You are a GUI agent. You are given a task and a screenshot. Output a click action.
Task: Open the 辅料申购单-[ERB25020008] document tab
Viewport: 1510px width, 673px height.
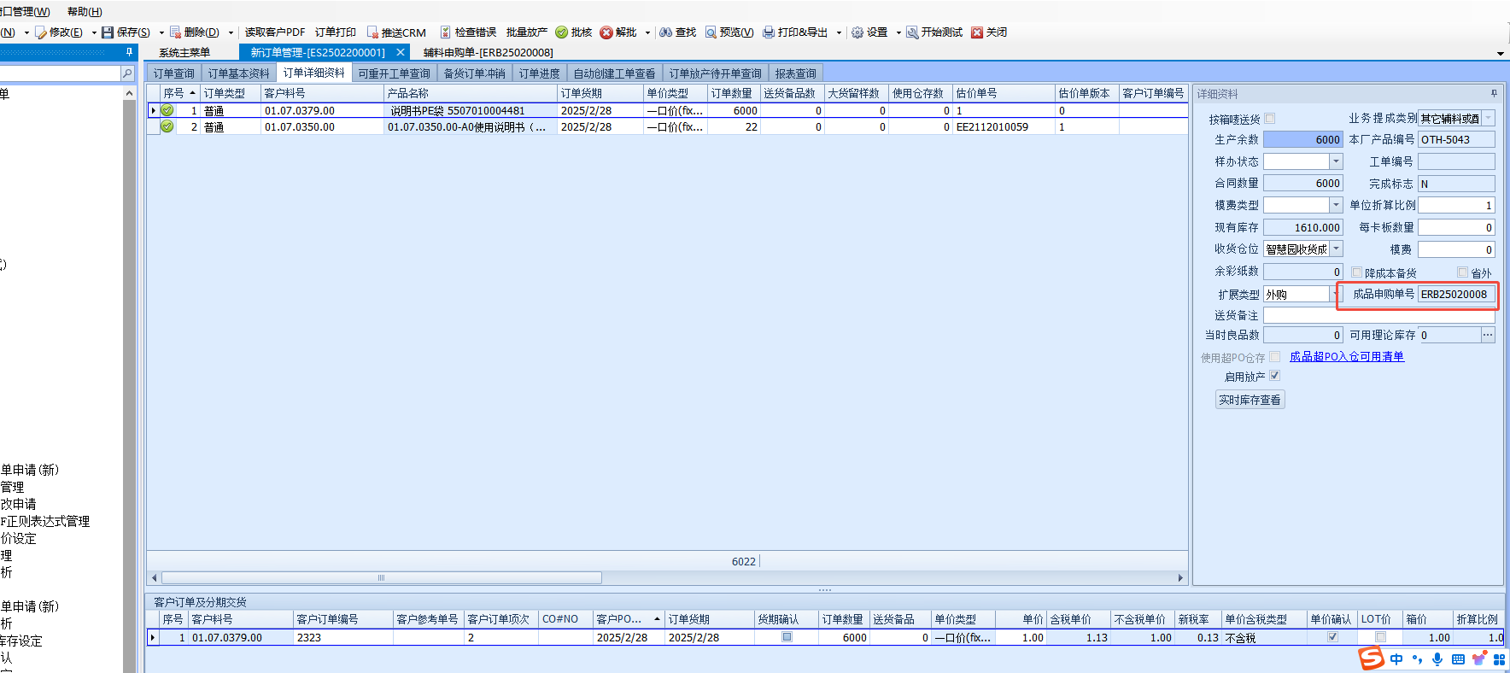click(x=488, y=53)
